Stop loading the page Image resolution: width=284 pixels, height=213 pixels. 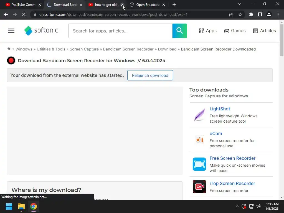pyautogui.click(x=24, y=14)
